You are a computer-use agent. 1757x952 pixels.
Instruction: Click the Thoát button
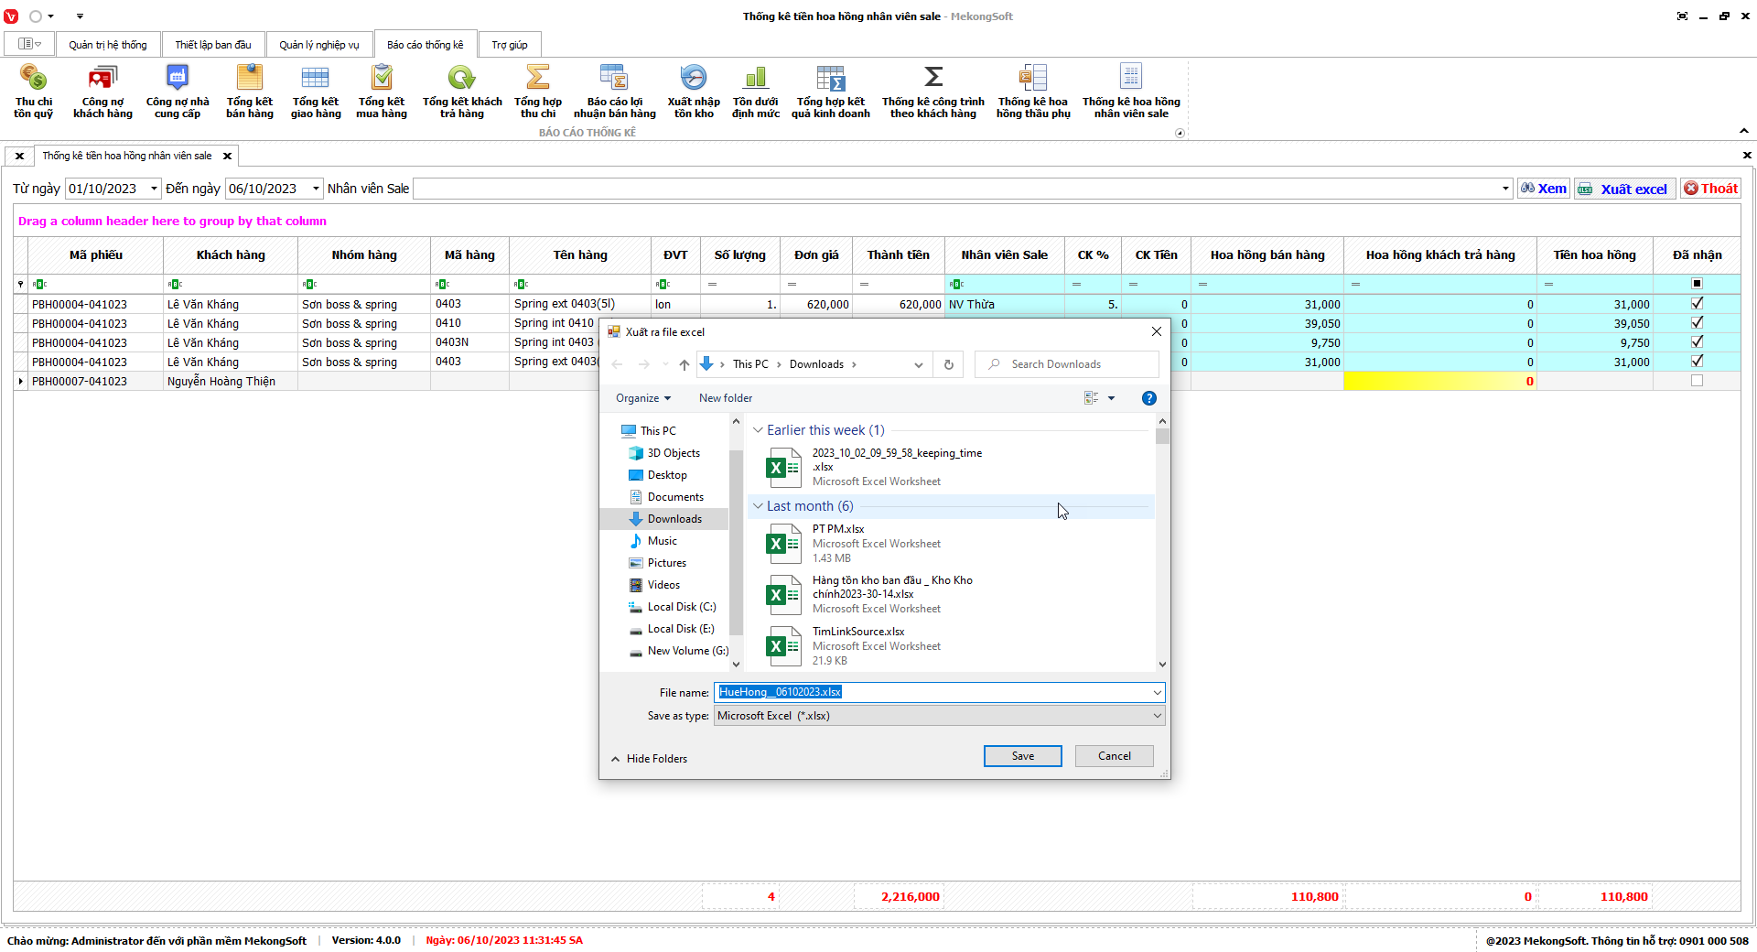1710,189
